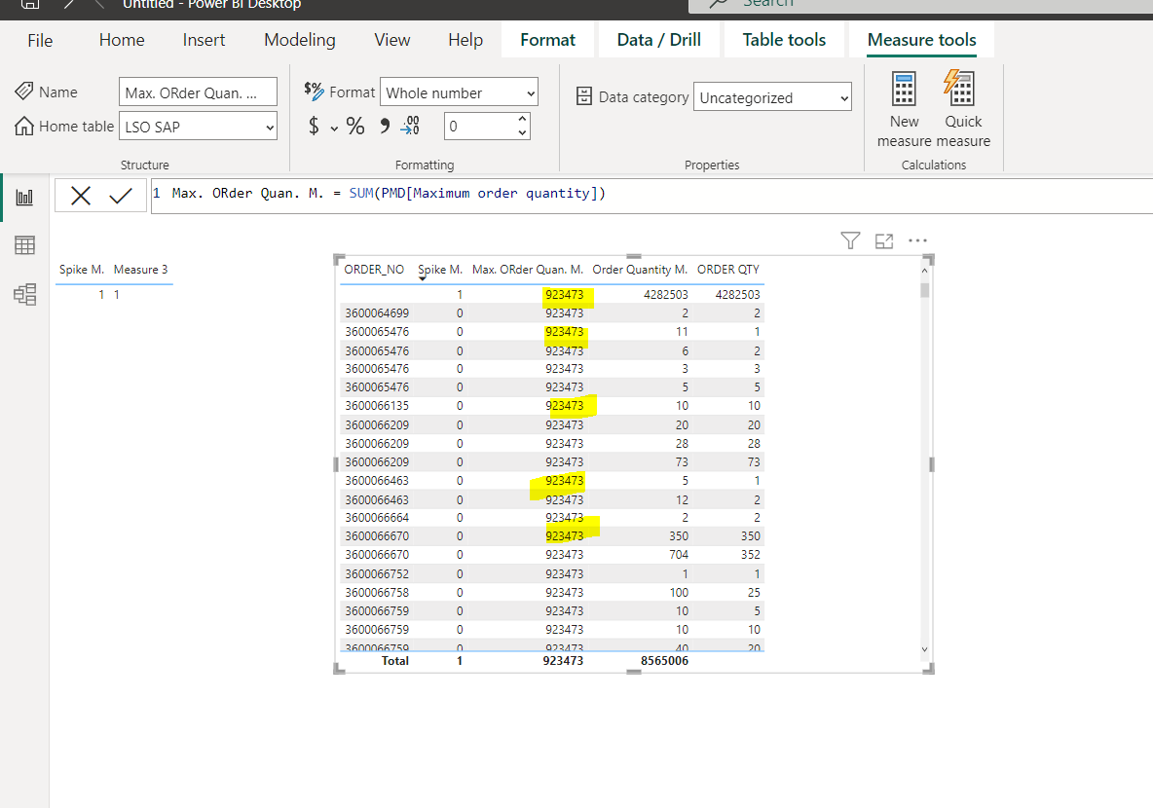Select order number 3600066758 cell
The width and height of the screenshot is (1153, 808).
coord(377,593)
